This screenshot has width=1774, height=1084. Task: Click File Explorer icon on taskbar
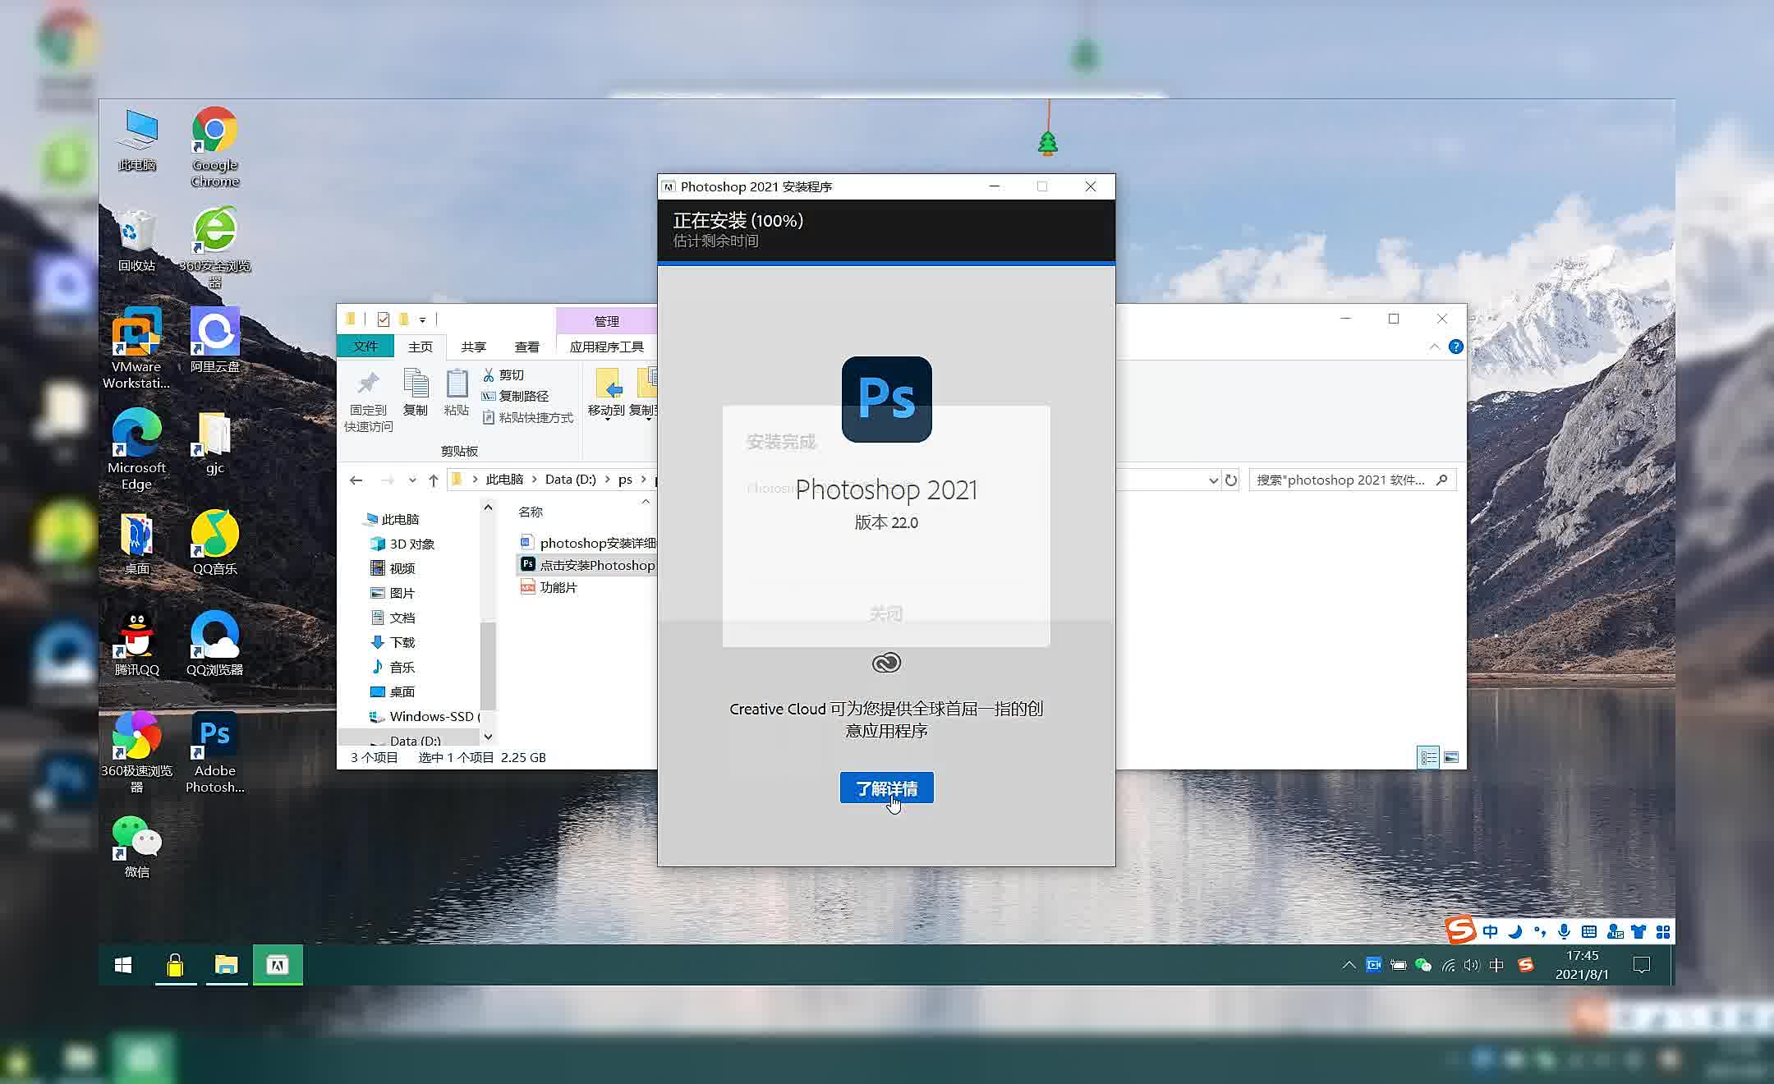click(x=226, y=965)
